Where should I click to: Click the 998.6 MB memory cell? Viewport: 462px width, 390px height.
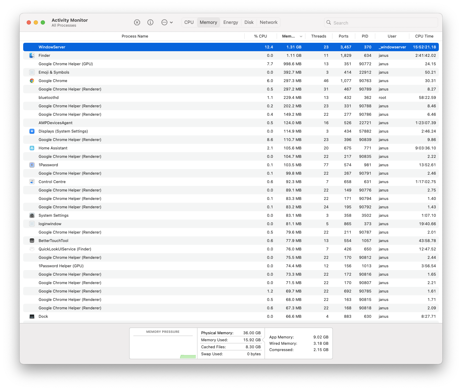pyautogui.click(x=292, y=64)
